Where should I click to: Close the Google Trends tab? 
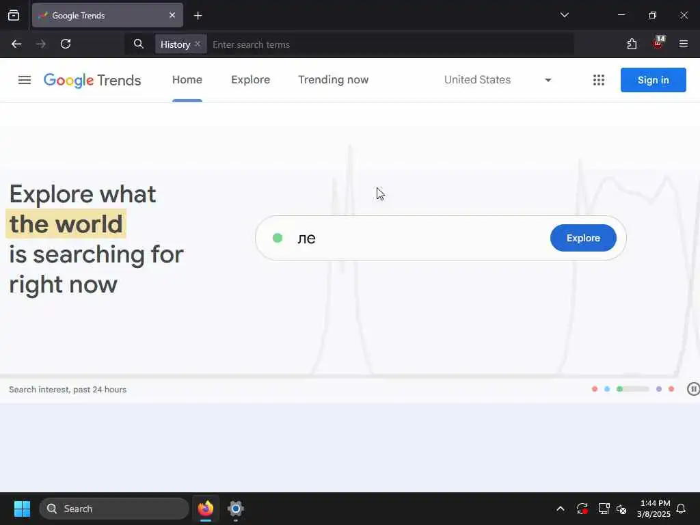[x=172, y=15]
